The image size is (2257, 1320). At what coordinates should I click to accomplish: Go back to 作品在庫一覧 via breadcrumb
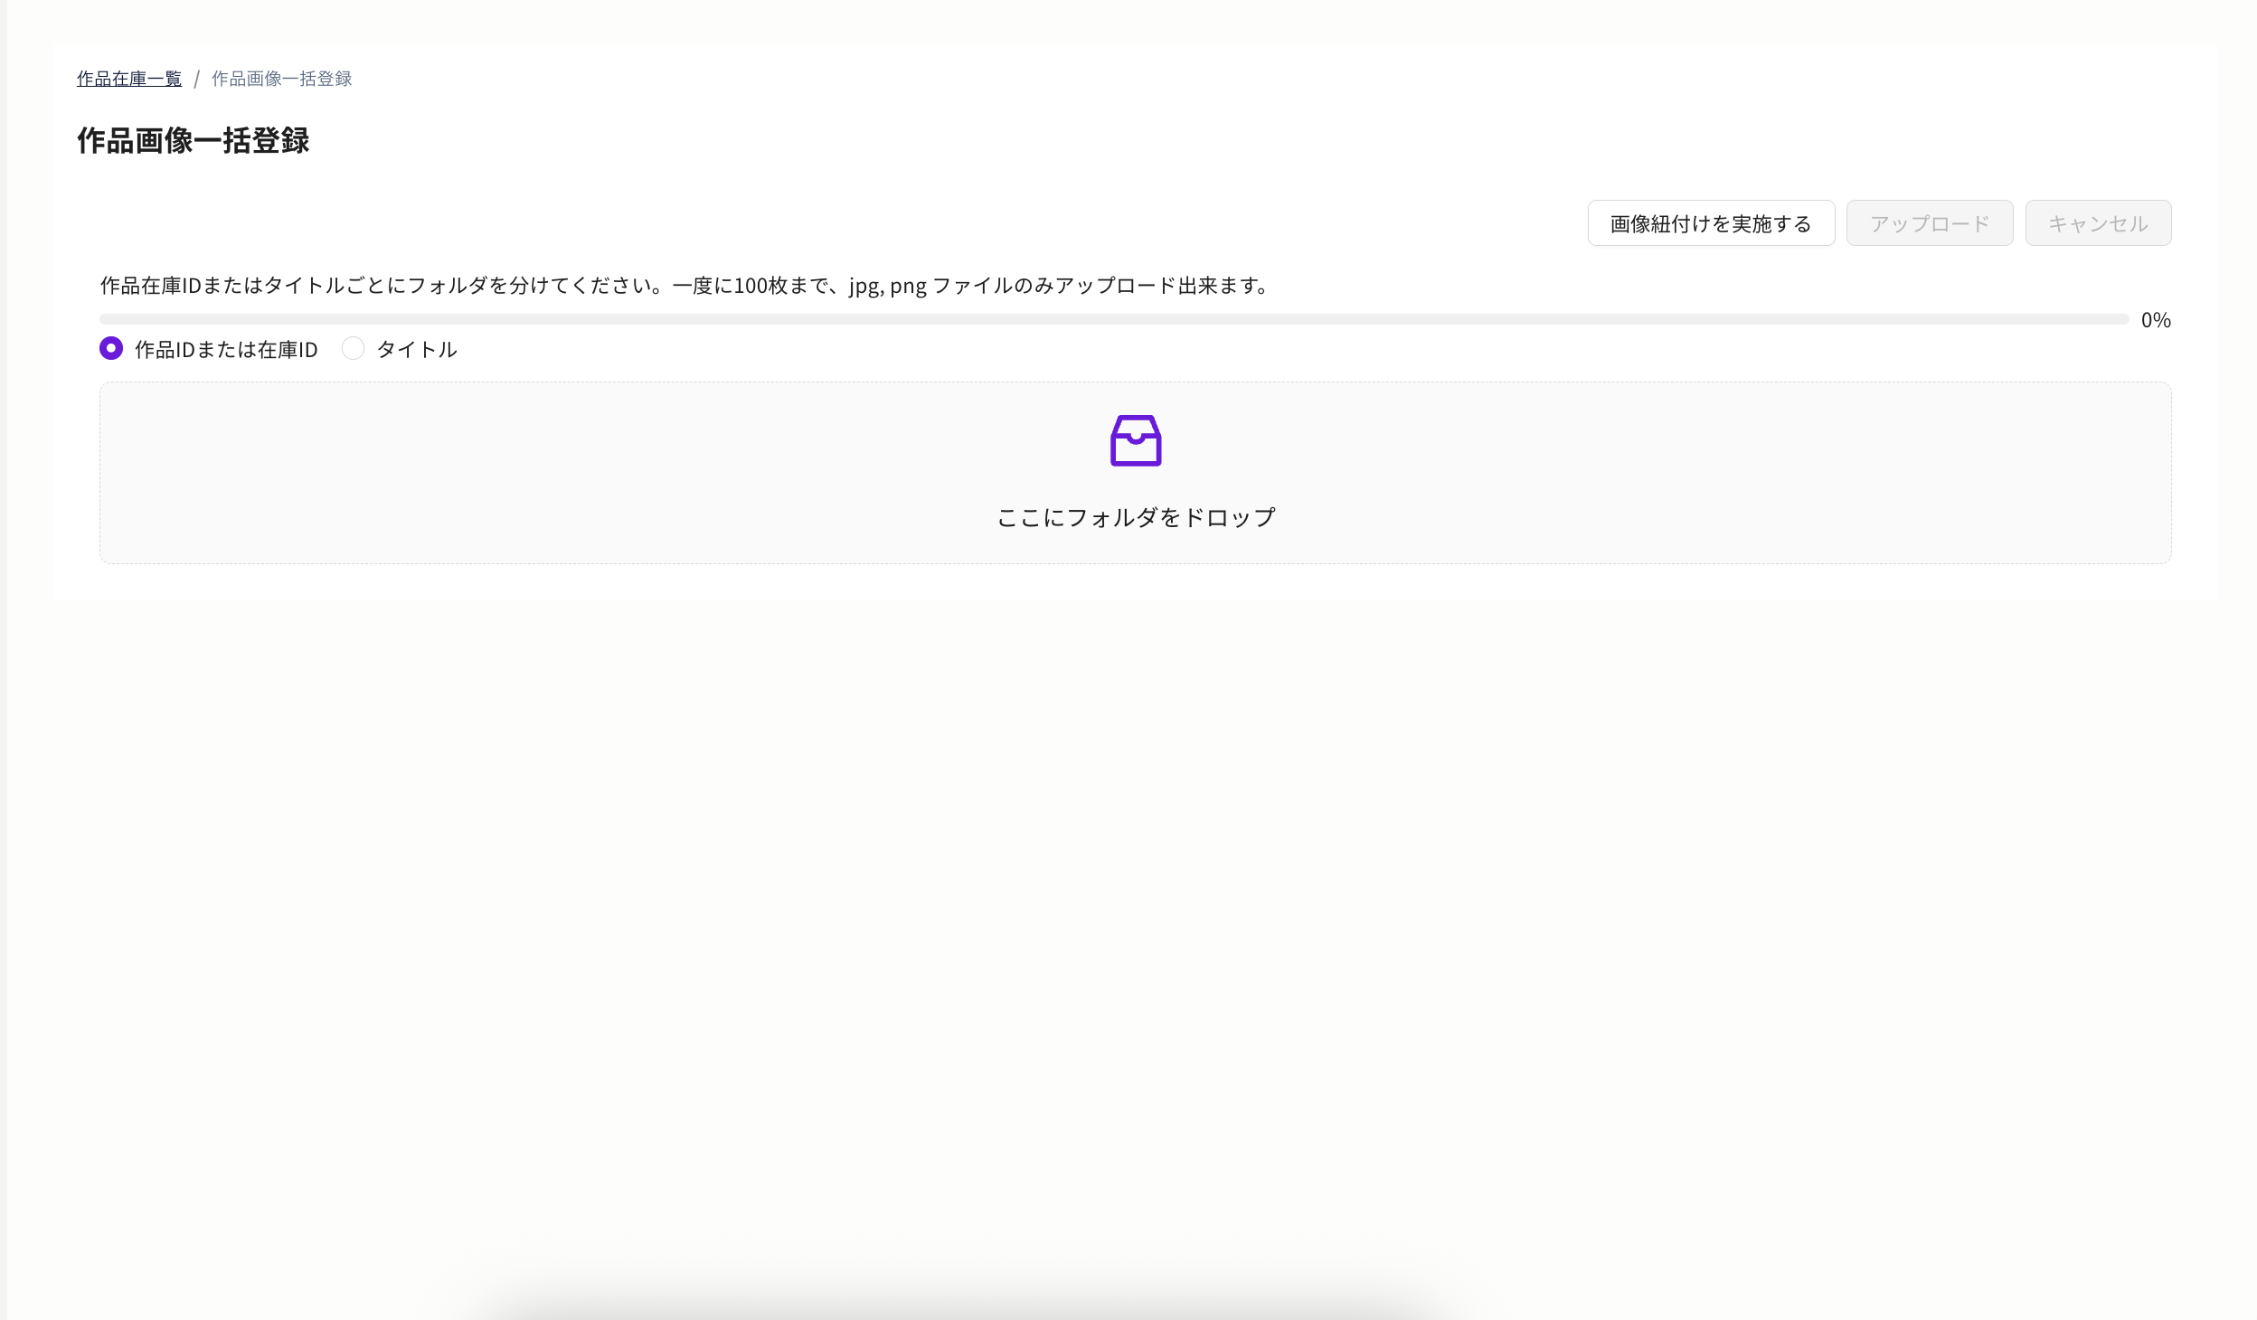click(128, 79)
